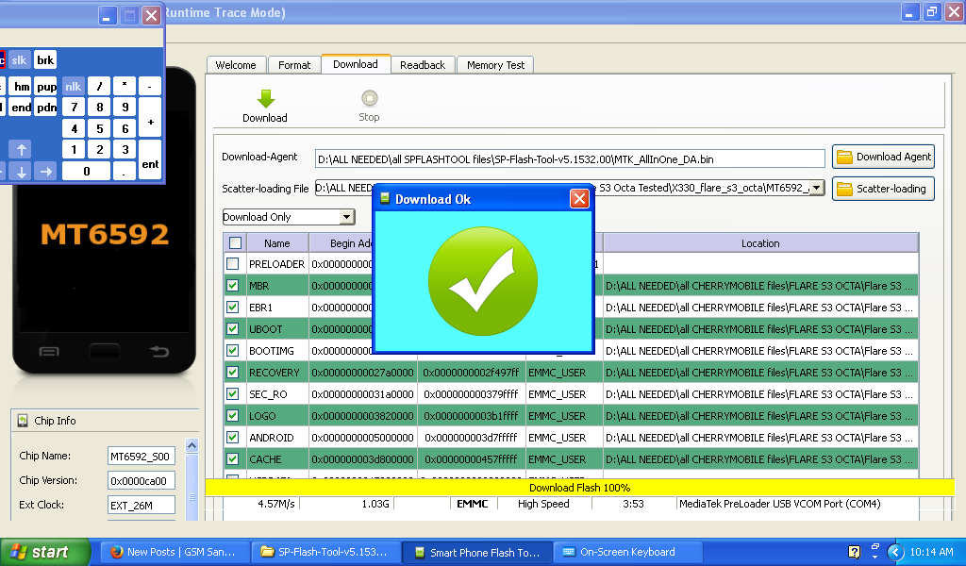Expand the Scatter-loading File dropdown
Image resolution: width=966 pixels, height=566 pixels.
pyautogui.click(x=817, y=189)
